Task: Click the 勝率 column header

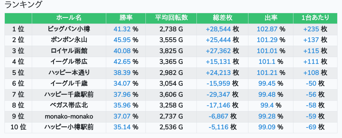Action: point(126,18)
